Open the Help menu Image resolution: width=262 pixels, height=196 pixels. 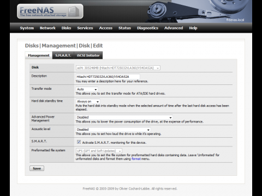coord(193,28)
